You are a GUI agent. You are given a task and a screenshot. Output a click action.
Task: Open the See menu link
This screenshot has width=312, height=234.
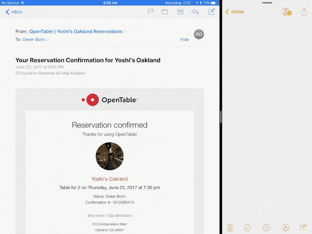coord(96,215)
